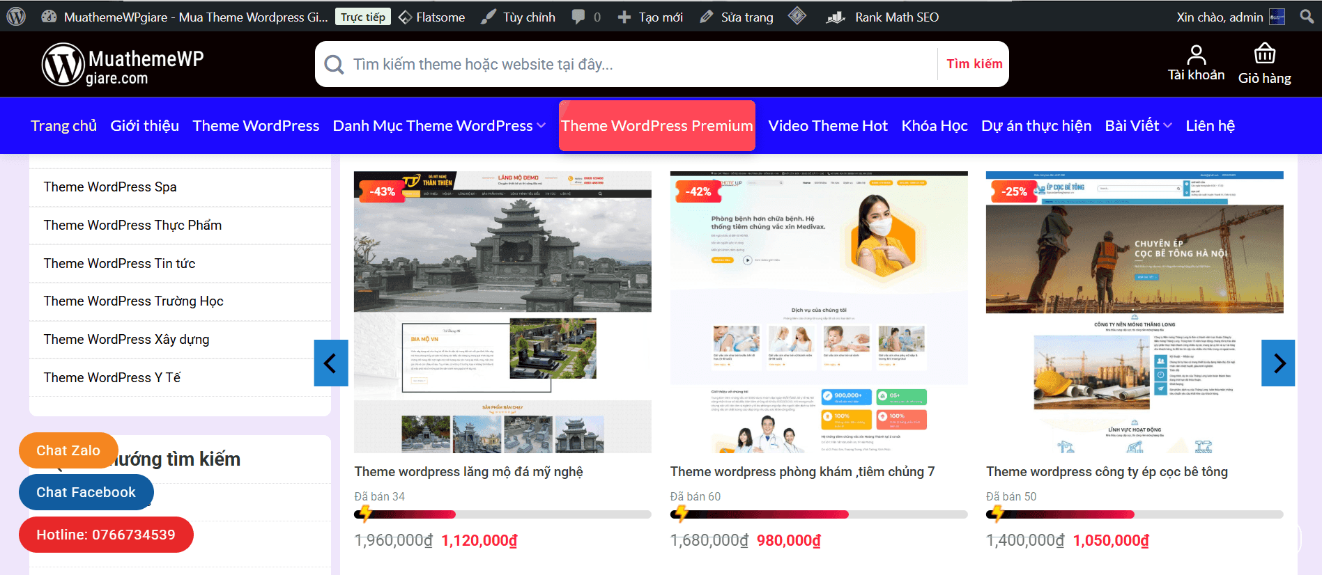The height and width of the screenshot is (575, 1322).
Task: Open Theme WordPress Xây dựng category link
Action: [x=126, y=339]
